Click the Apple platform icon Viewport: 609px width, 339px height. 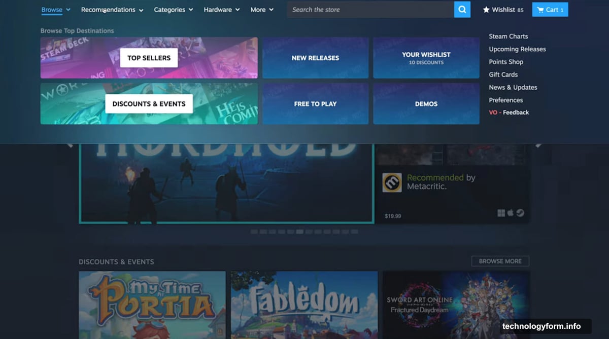511,213
